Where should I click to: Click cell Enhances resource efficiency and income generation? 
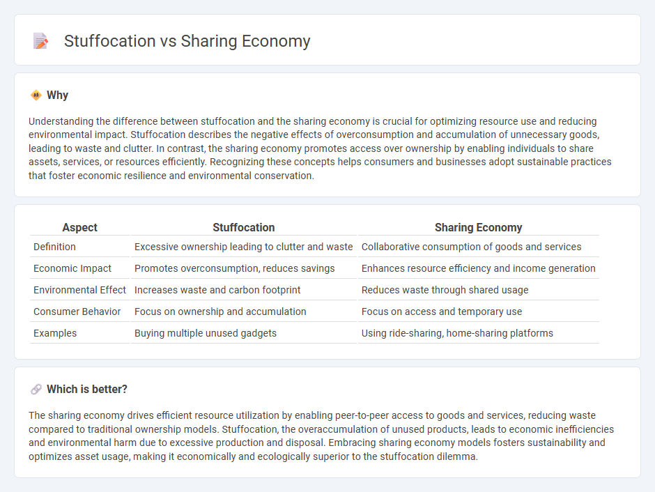click(478, 268)
